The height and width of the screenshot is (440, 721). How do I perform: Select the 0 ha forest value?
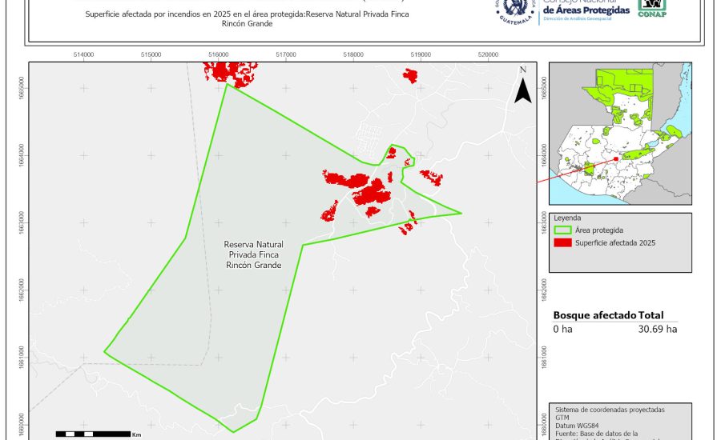[x=562, y=329]
